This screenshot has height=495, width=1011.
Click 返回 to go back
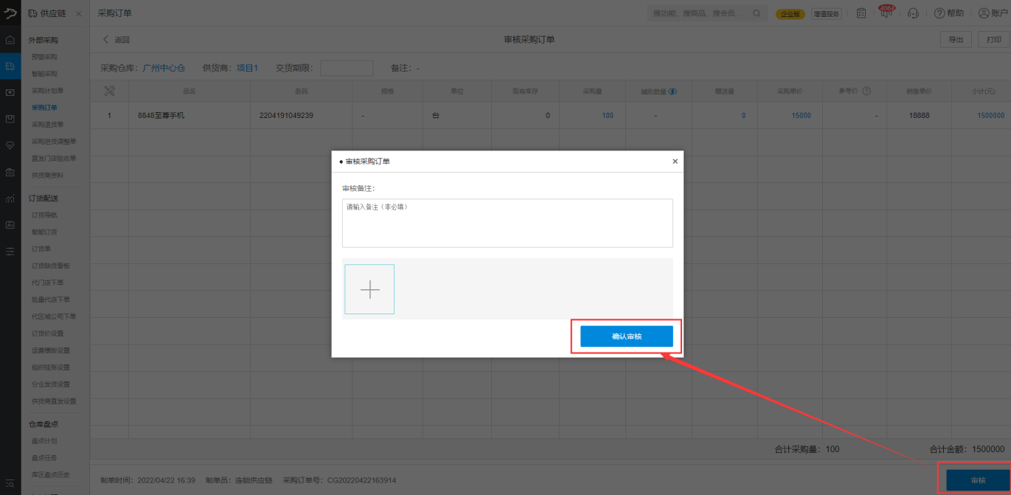coord(116,40)
